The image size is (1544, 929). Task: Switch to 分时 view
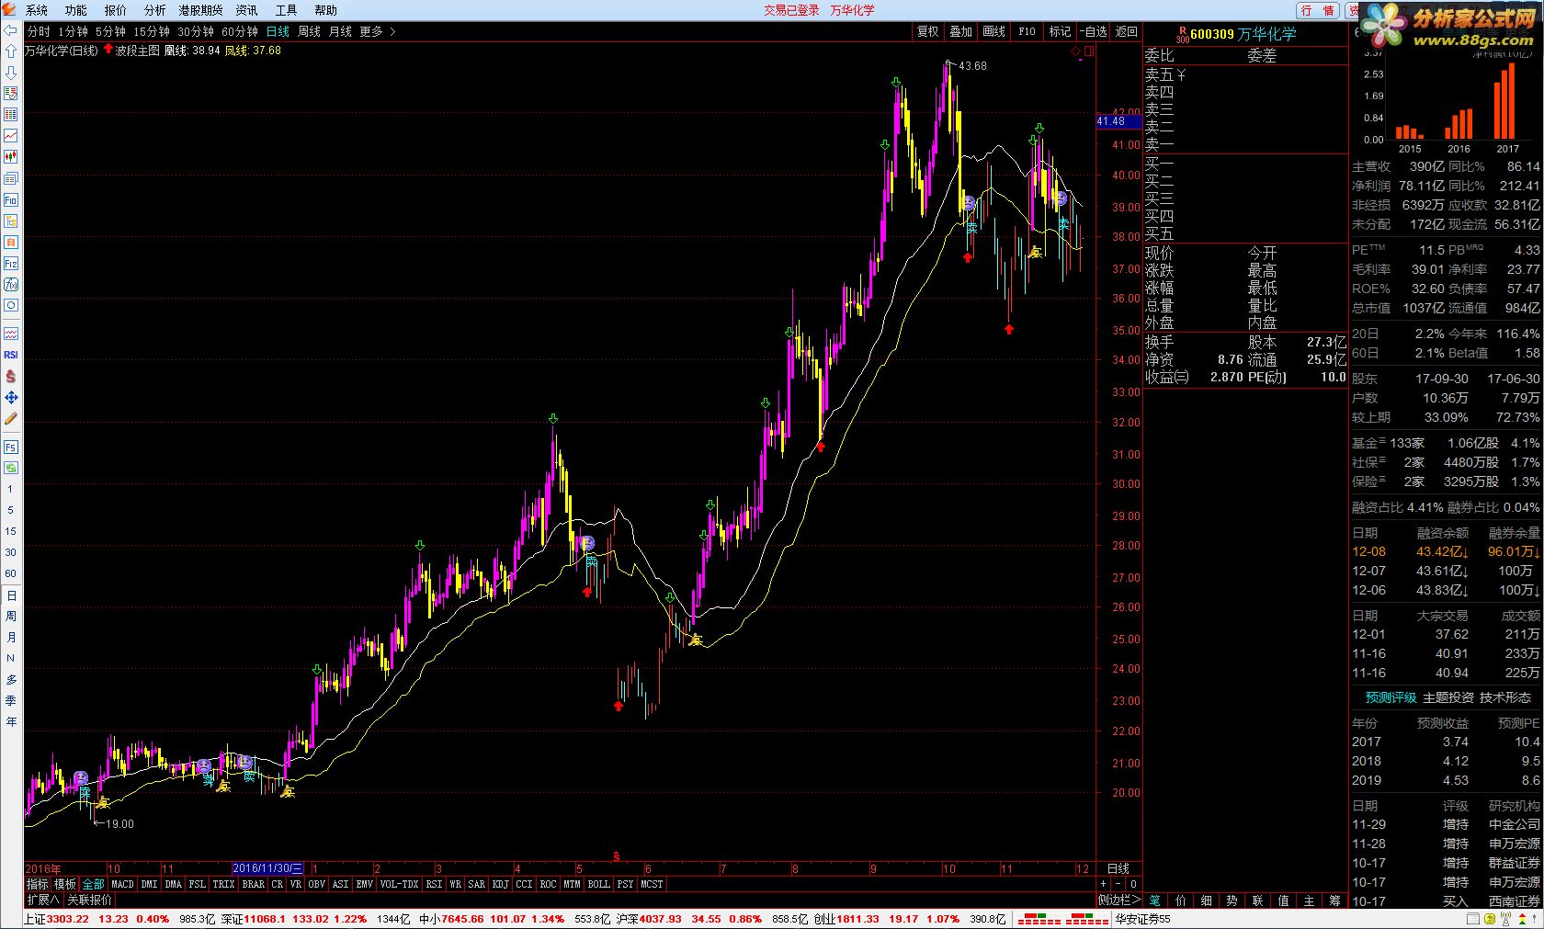point(39,31)
